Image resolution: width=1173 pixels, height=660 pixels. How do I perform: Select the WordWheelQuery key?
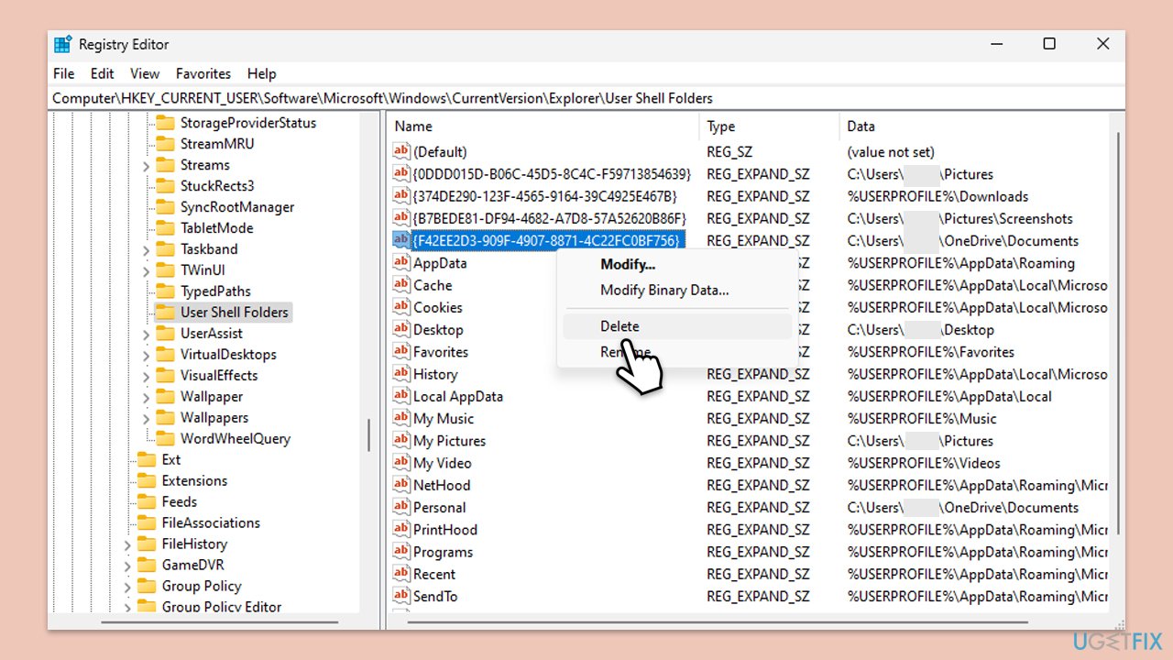tap(236, 439)
